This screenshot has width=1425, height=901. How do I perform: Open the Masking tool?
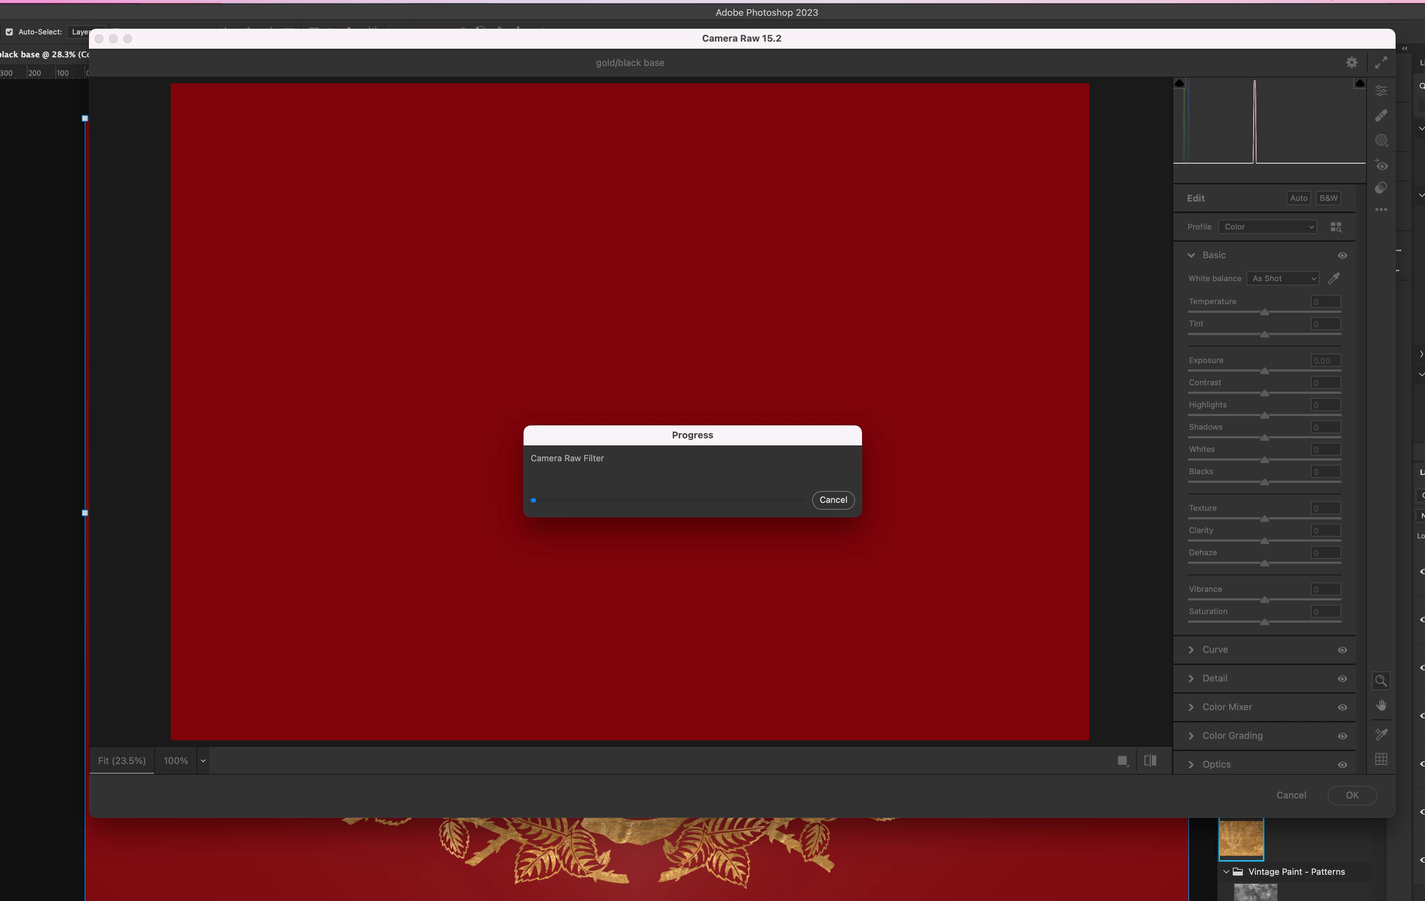1381,140
